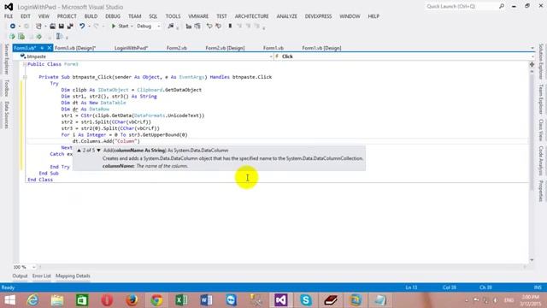Switch to Form3.vb [Design] tab
Screen dimensions: 547x308
[75, 48]
